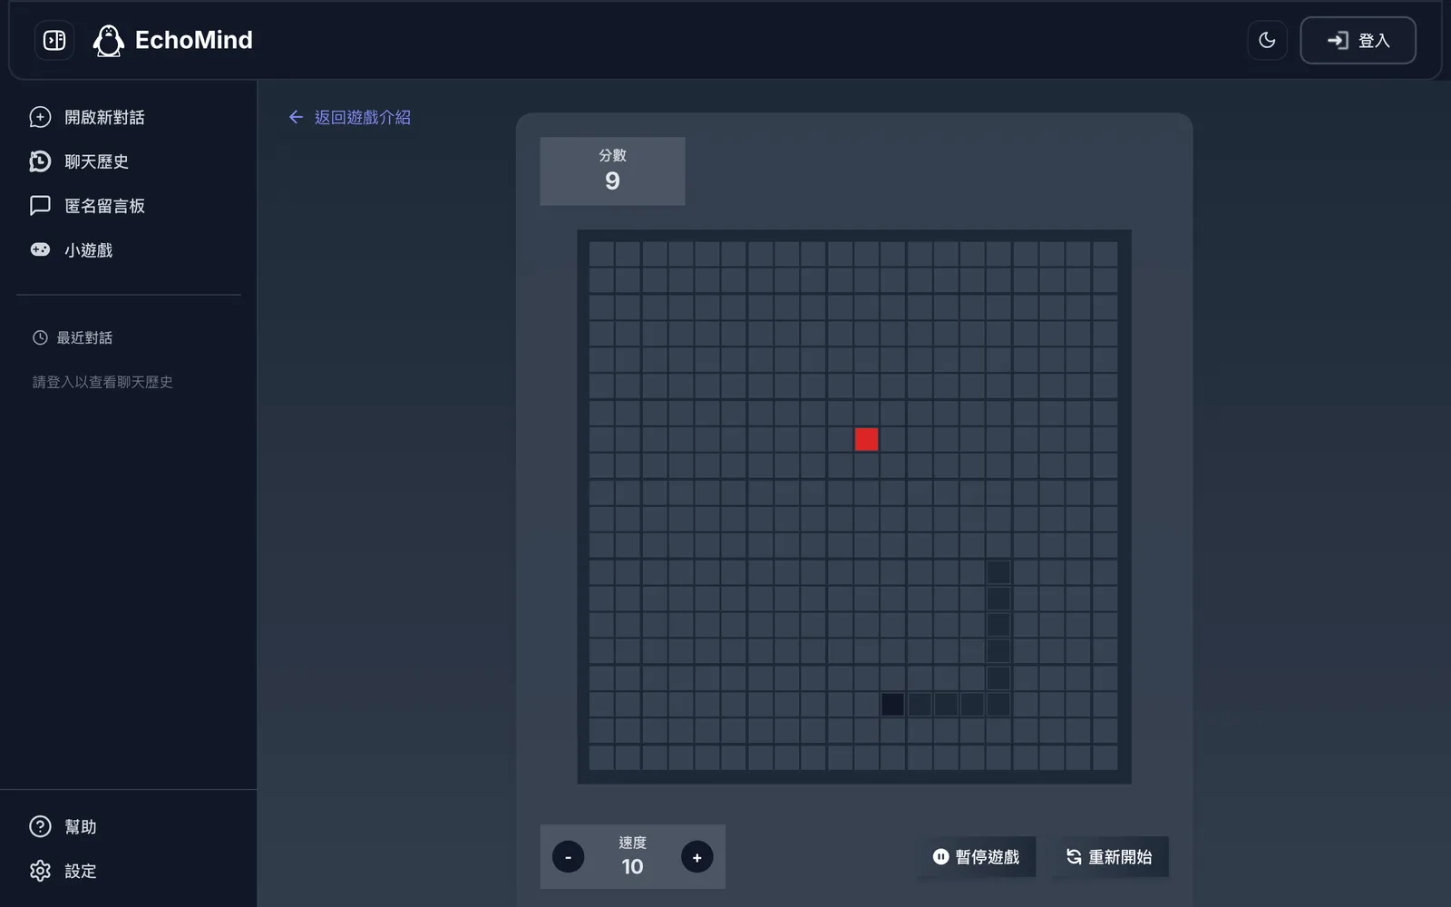This screenshot has height=907, width=1451.
Task: Click the settings gear icon
Action: (40, 871)
